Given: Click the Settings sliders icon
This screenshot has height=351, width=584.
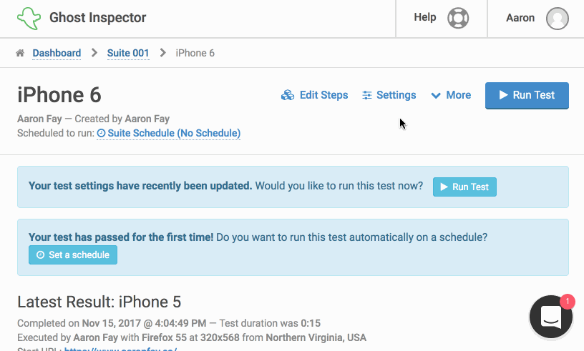Looking at the screenshot, I should point(367,95).
